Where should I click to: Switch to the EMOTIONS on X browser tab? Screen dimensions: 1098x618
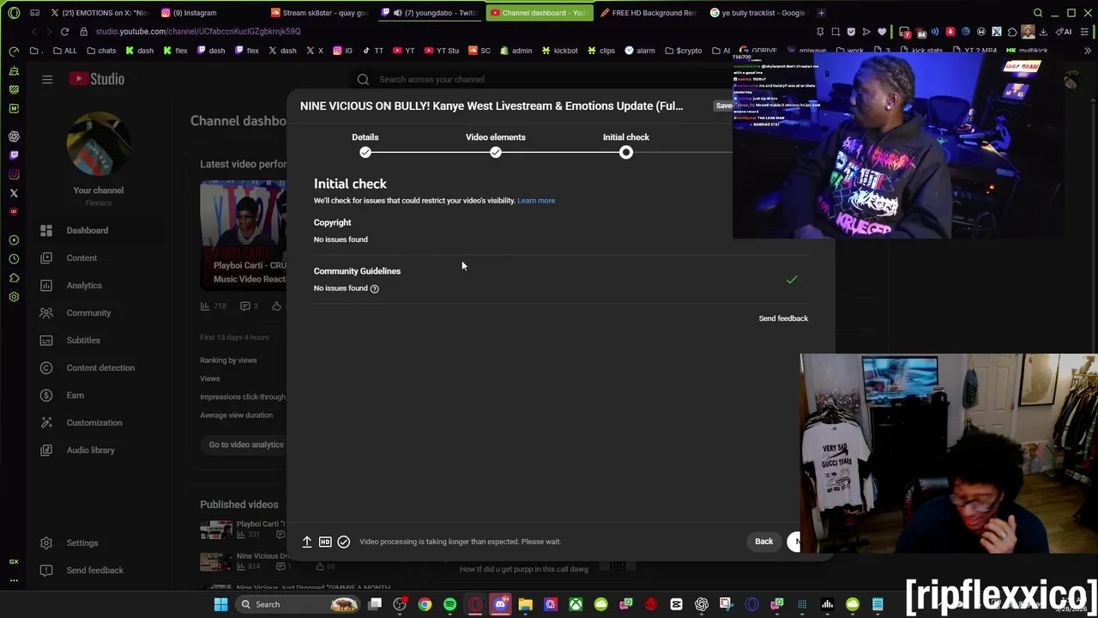pos(99,13)
